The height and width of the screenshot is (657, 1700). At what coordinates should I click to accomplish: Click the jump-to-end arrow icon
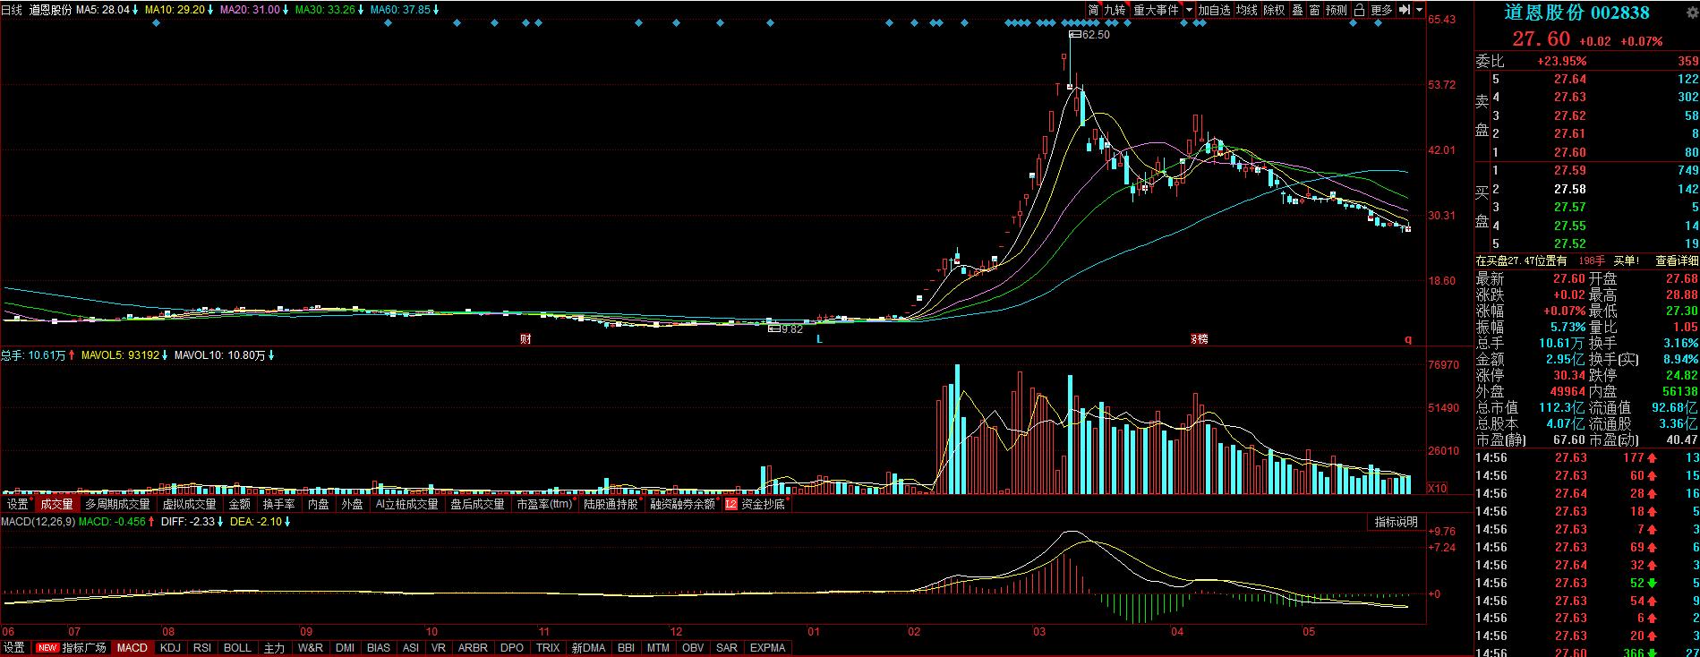[x=1405, y=10]
